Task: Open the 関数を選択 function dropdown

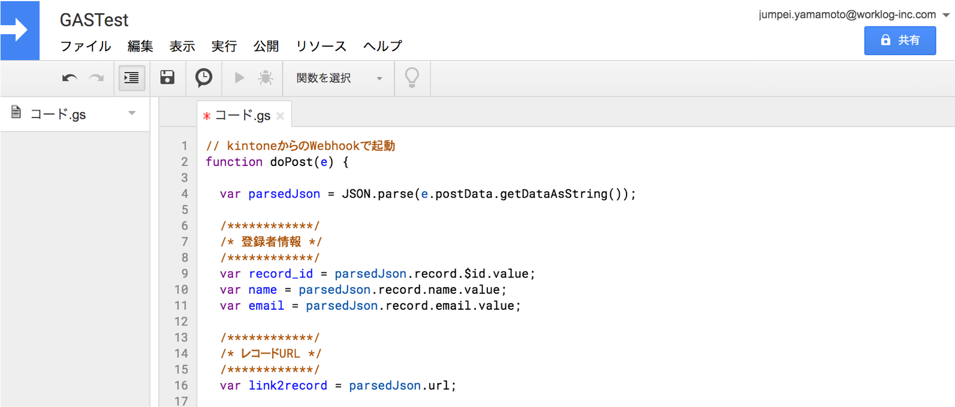Action: coord(339,78)
